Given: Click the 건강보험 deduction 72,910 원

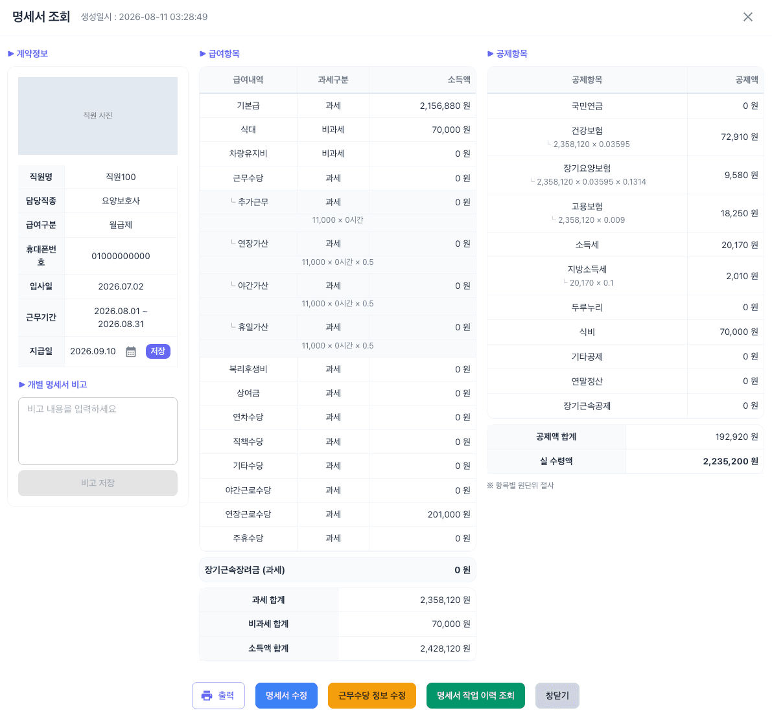Looking at the screenshot, I should pyautogui.click(x=740, y=137).
